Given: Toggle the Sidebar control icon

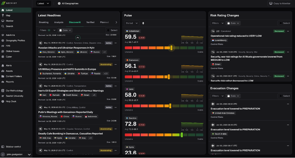Looking at the screenshot, I should 3,147.
